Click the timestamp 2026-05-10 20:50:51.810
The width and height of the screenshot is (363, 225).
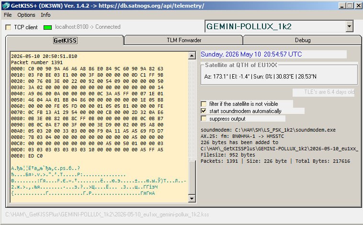(44, 56)
